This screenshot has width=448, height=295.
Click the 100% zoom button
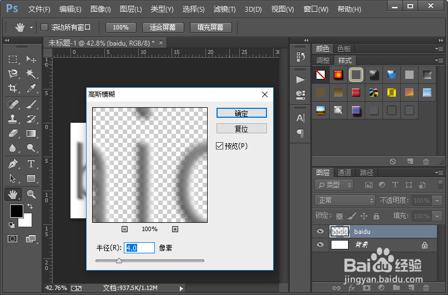tap(121, 27)
